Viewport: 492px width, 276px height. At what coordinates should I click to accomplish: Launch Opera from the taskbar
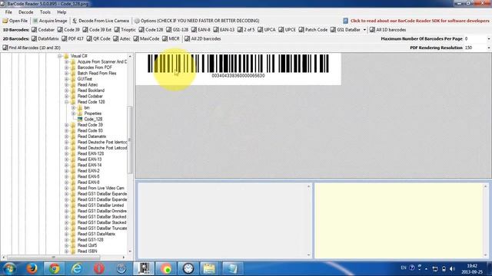tap(99, 268)
